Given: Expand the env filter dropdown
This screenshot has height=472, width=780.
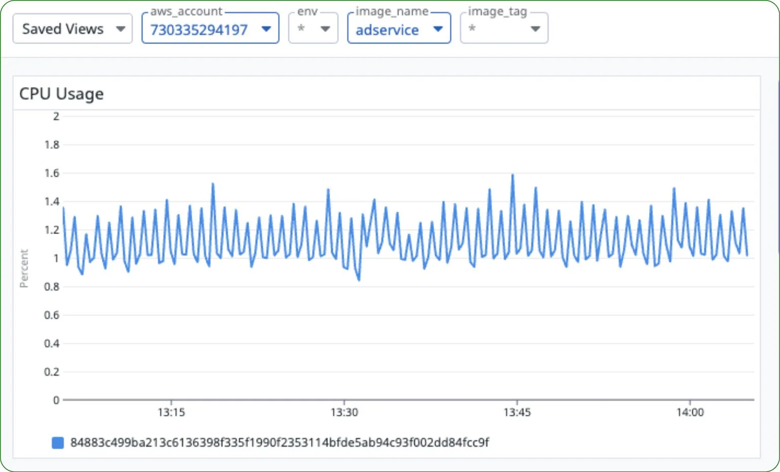Looking at the screenshot, I should pos(313,29).
